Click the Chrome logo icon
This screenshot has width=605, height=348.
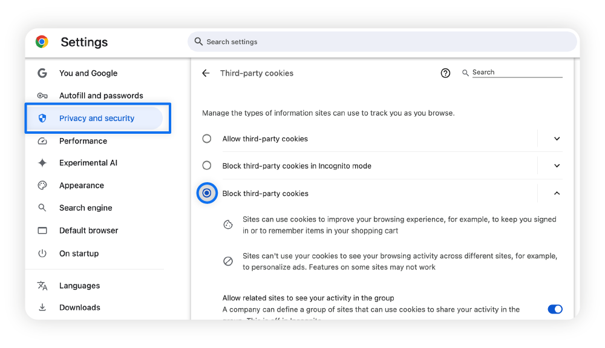click(42, 42)
